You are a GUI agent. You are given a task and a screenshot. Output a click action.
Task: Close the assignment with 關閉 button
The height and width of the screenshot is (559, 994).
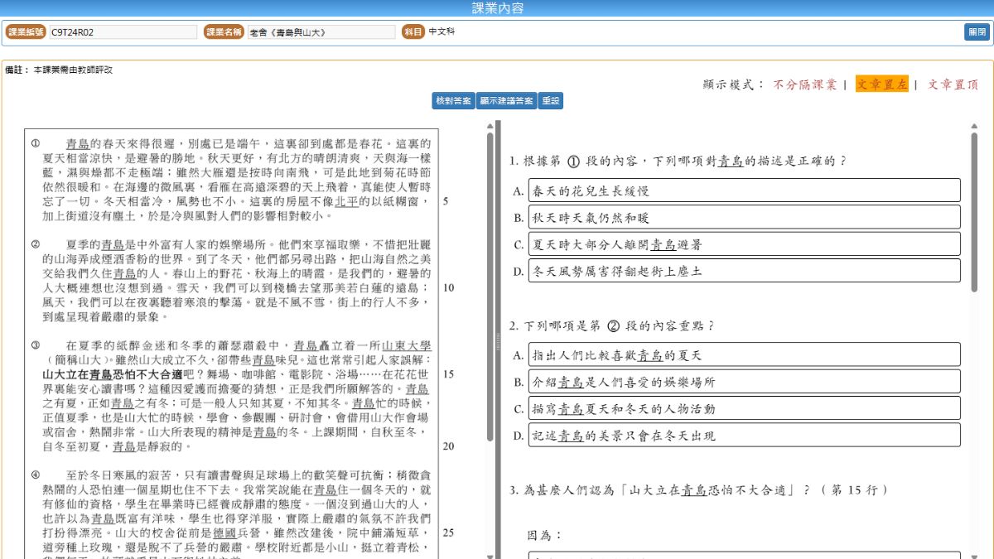click(x=977, y=32)
